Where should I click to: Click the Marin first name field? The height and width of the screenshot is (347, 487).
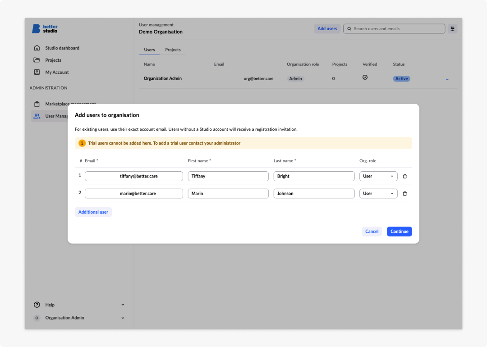click(x=228, y=194)
